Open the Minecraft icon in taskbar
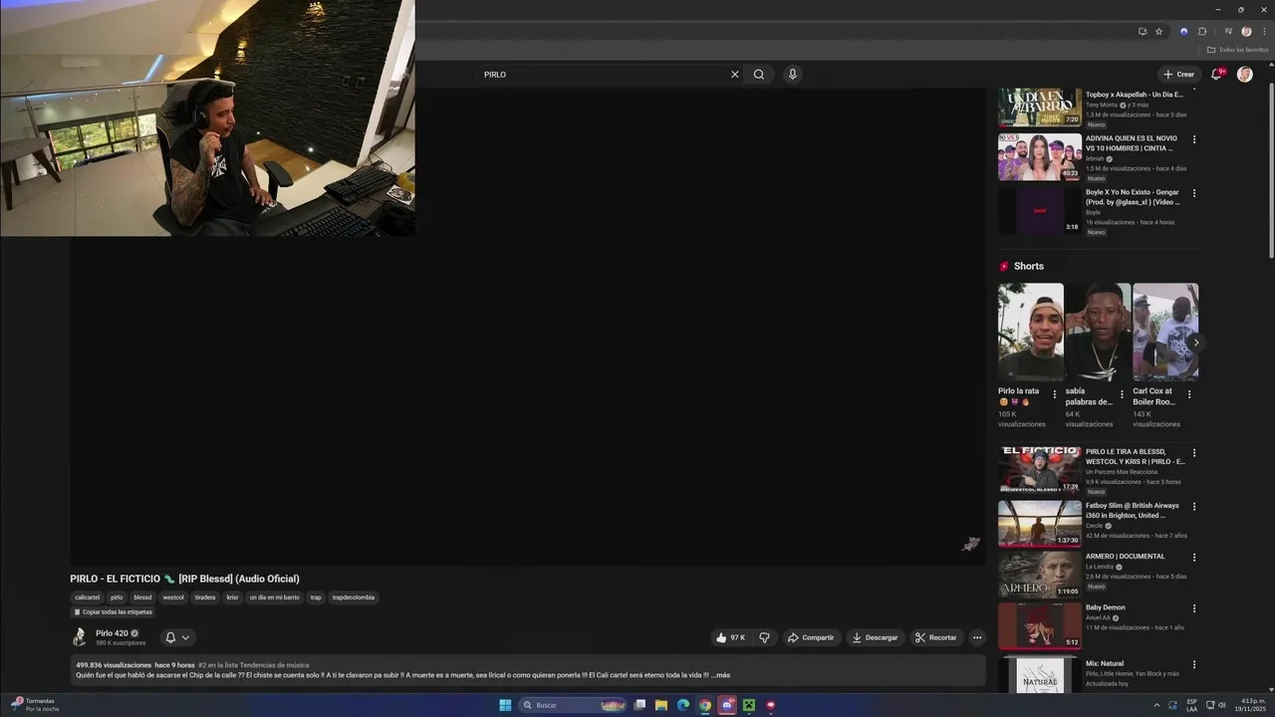 click(749, 705)
